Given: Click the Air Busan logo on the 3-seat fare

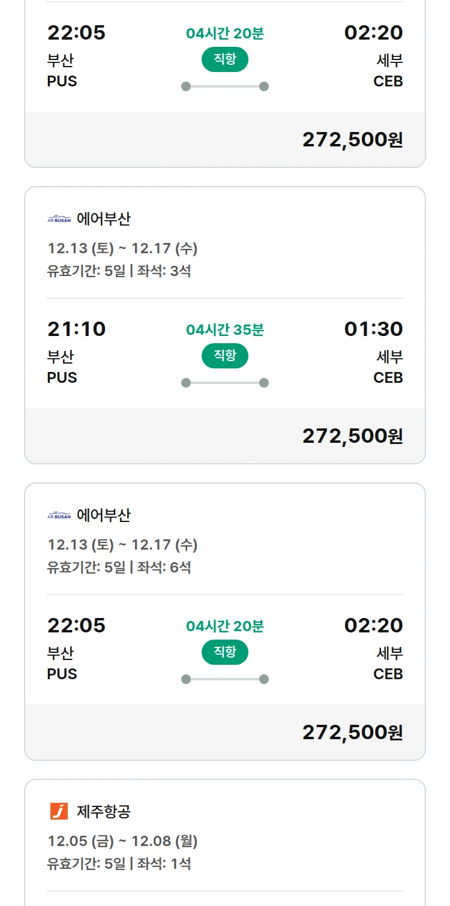Looking at the screenshot, I should [x=59, y=220].
